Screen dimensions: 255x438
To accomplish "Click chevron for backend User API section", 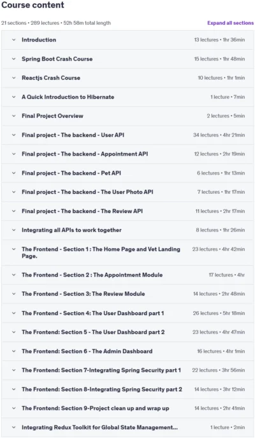I will pos(13,135).
